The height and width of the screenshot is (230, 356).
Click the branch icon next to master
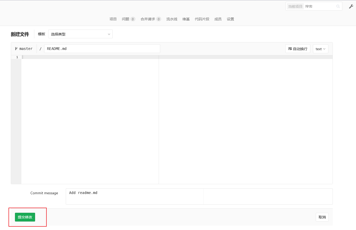pyautogui.click(x=16, y=49)
